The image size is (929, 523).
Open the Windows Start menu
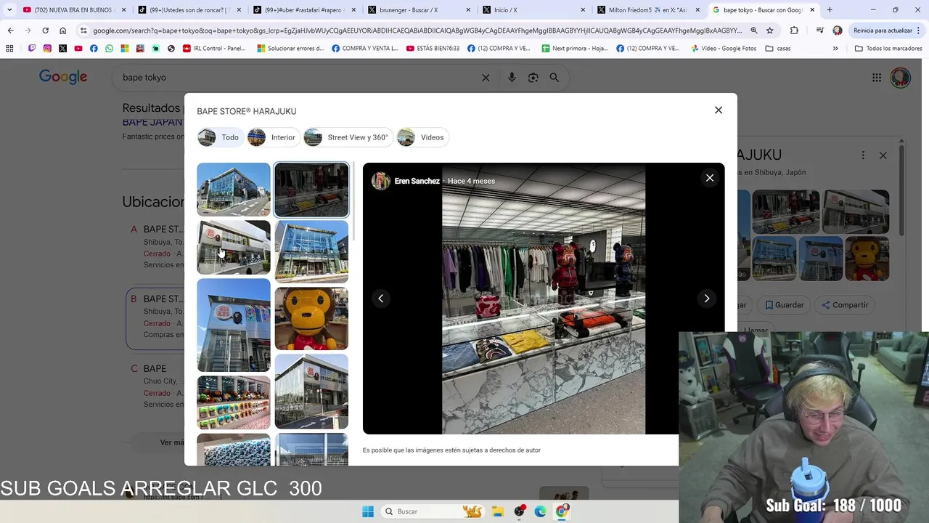point(368,511)
